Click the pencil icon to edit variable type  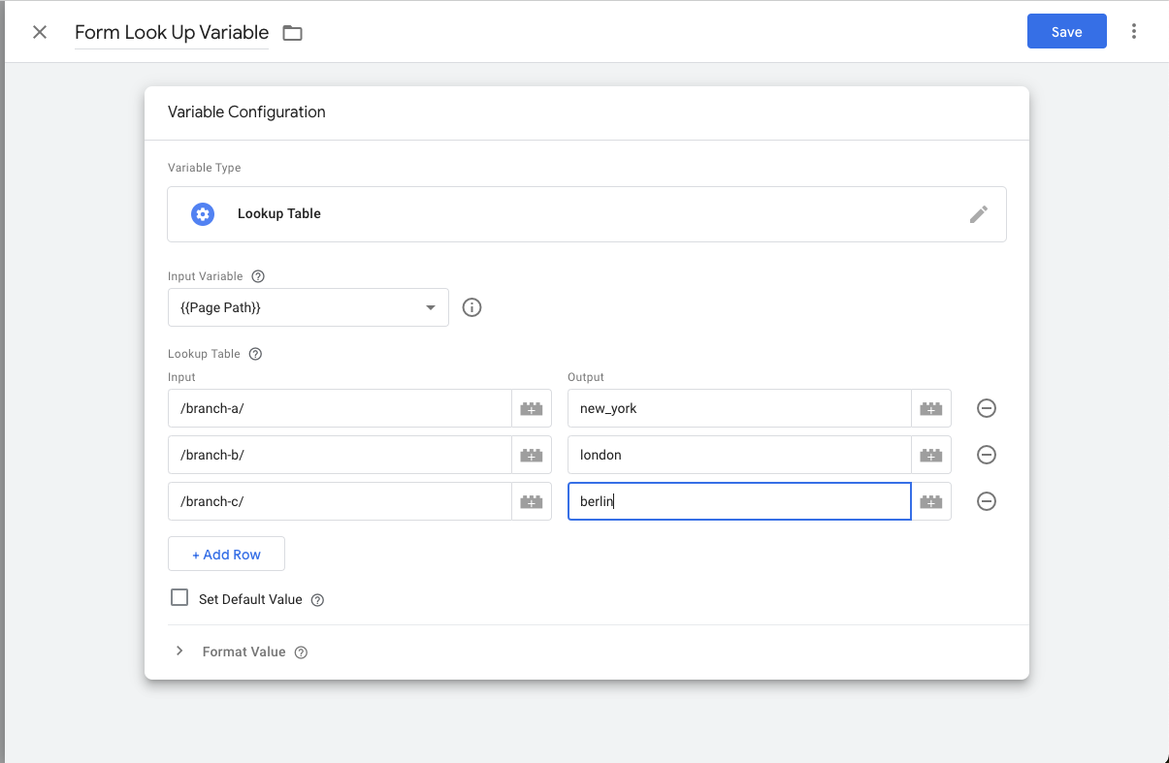click(x=978, y=214)
